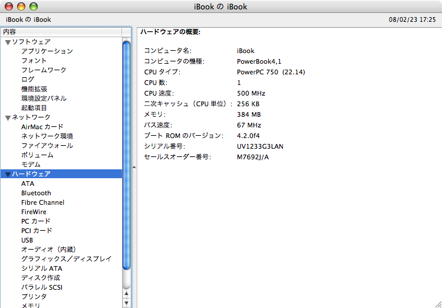Image resolution: width=442 pixels, height=308 pixels.
Task: Select ATA in the hardware list
Action: [28, 184]
